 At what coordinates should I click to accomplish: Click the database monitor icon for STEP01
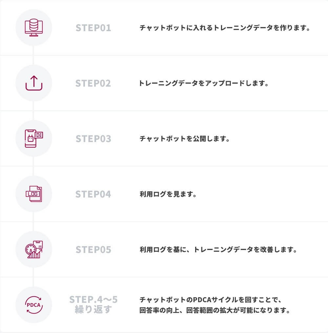34,28
